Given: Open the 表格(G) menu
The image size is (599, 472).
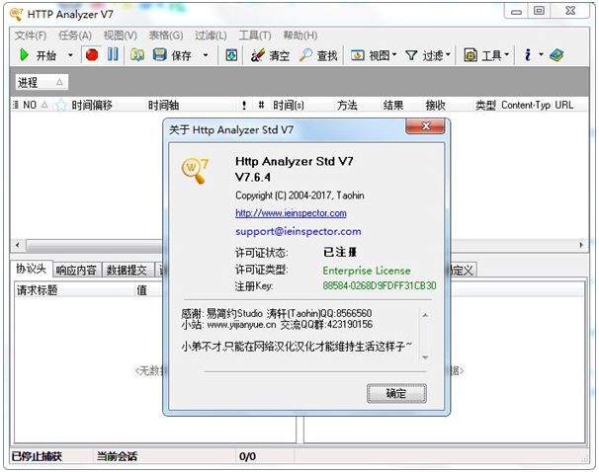Looking at the screenshot, I should (166, 36).
